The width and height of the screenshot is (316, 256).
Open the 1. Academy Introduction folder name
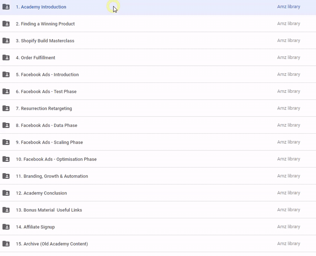[41, 7]
